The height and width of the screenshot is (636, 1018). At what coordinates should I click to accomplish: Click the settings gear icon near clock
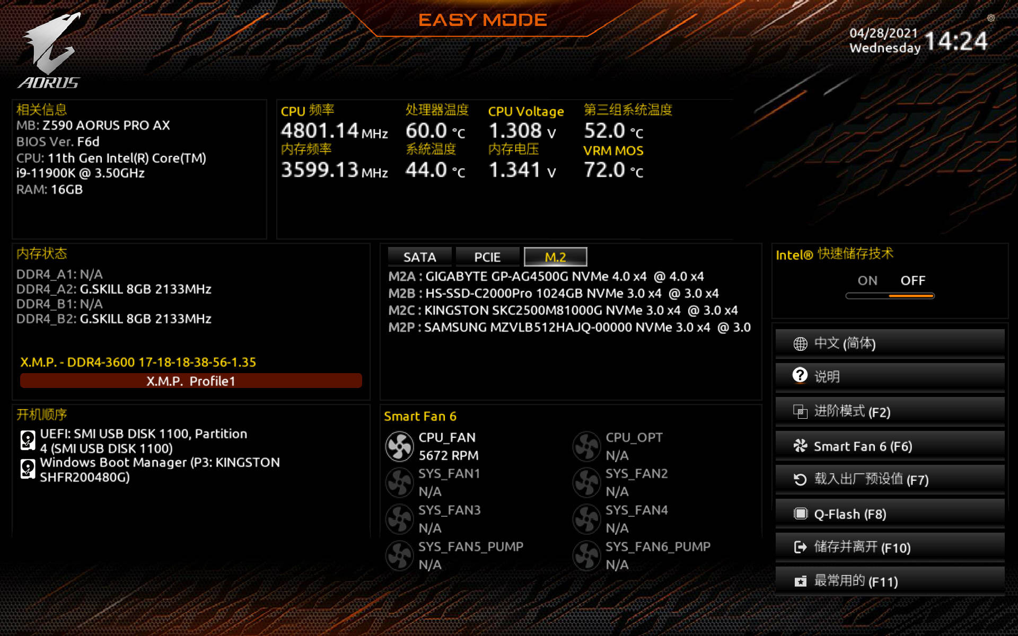point(990,18)
